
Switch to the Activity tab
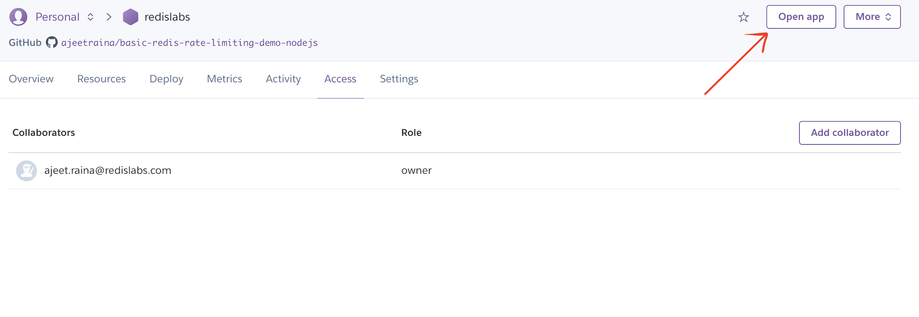(283, 79)
